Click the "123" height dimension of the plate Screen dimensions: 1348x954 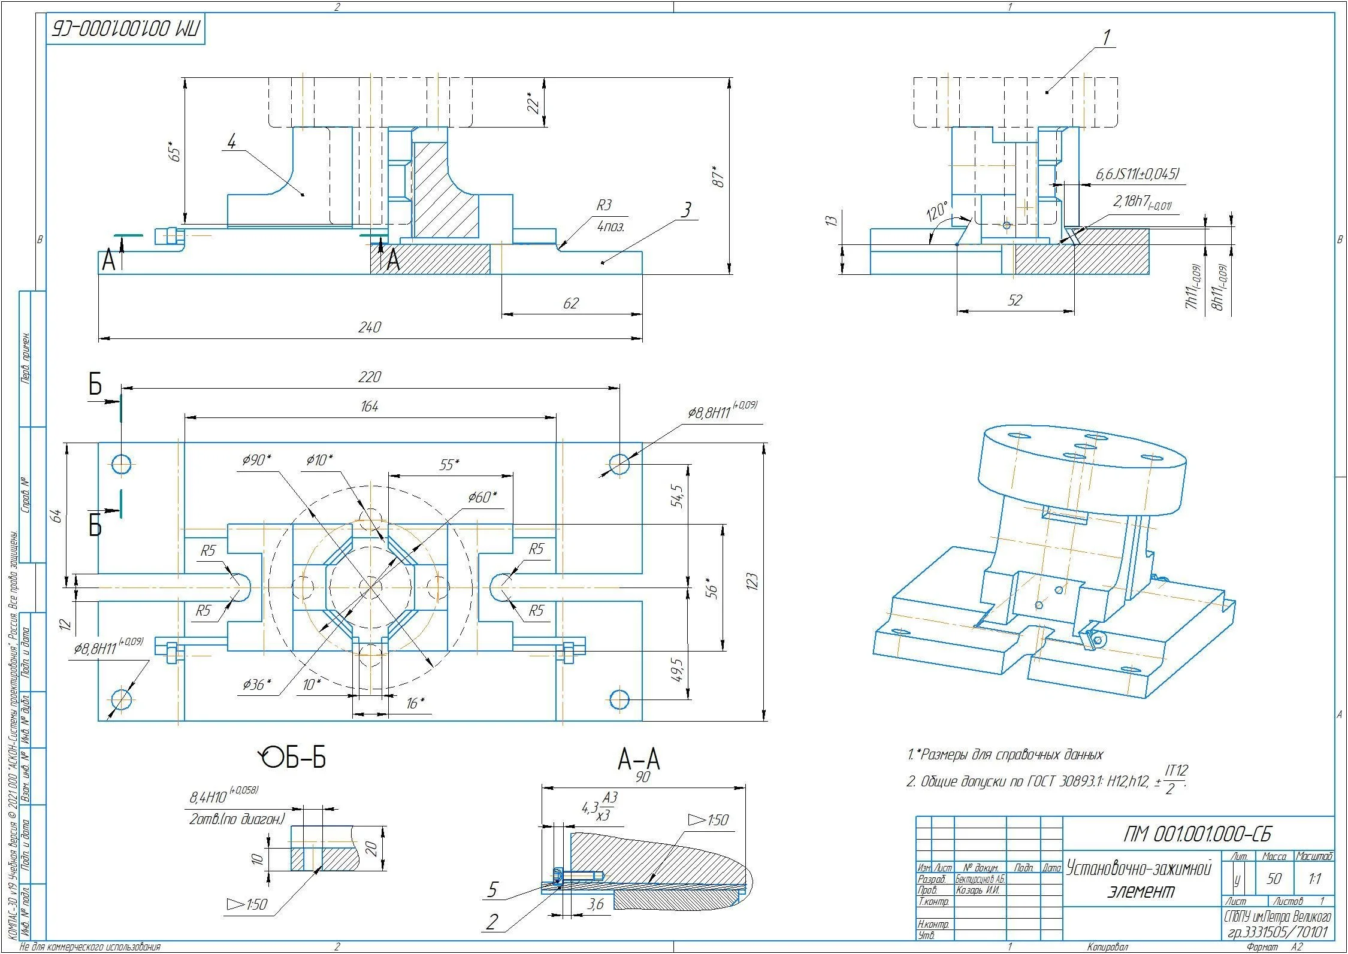752,581
